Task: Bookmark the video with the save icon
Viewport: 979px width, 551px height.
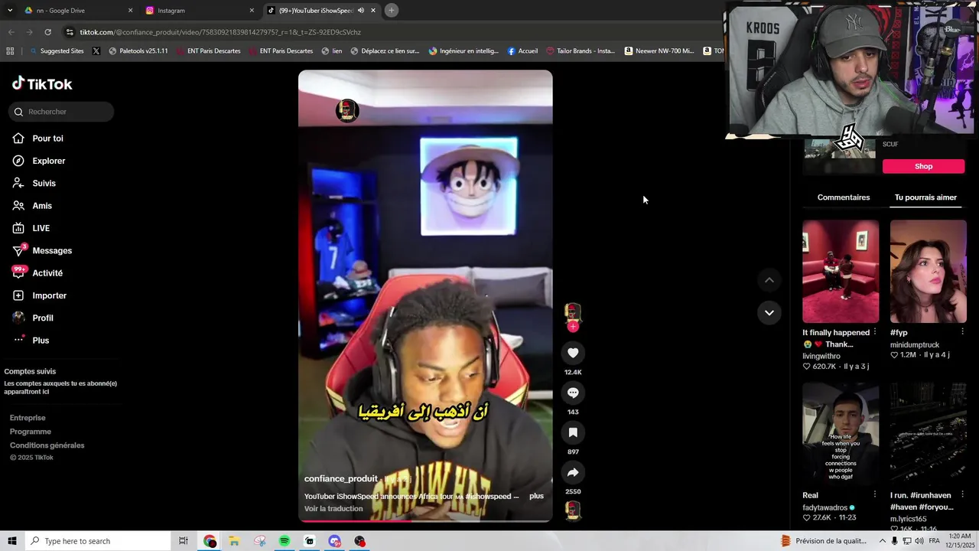Action: point(573,432)
